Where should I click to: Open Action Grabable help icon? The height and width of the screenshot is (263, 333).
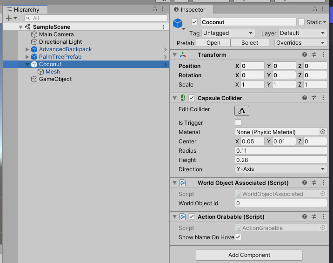click(305, 216)
